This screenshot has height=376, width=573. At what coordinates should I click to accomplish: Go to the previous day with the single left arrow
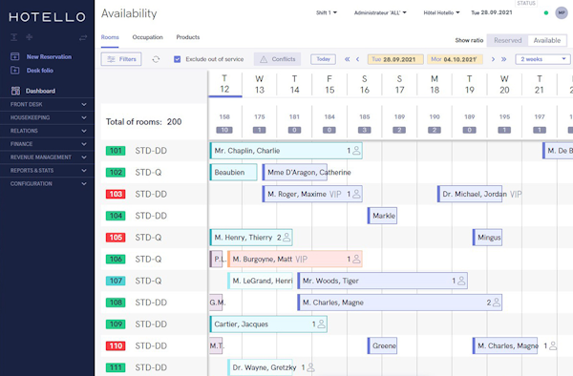point(357,59)
